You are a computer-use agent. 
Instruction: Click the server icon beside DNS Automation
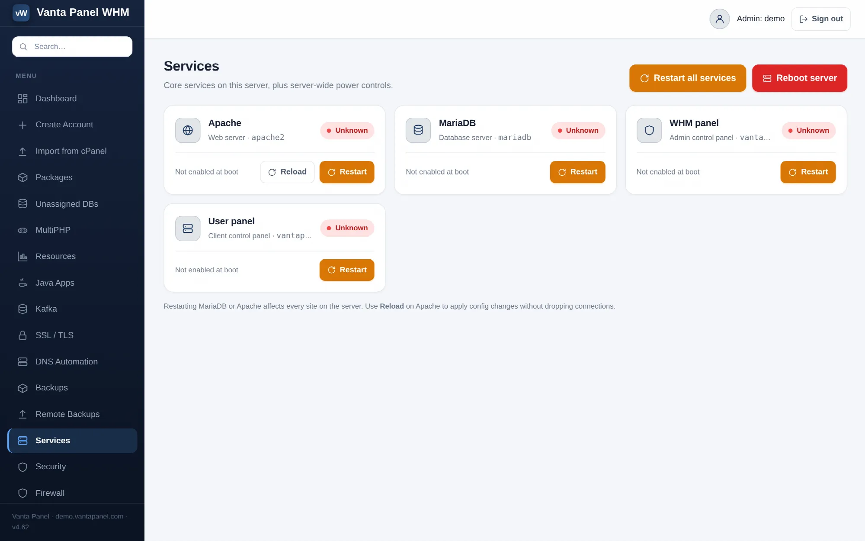(22, 362)
